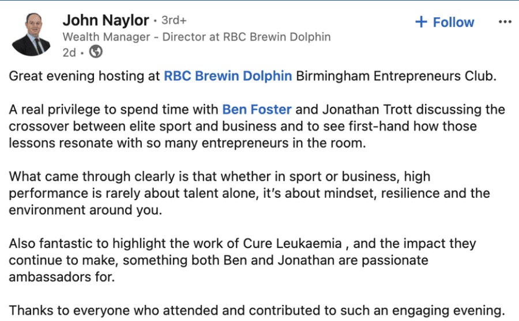
Task: Click the 'Great evening hosting at' text
Action: 84,76
